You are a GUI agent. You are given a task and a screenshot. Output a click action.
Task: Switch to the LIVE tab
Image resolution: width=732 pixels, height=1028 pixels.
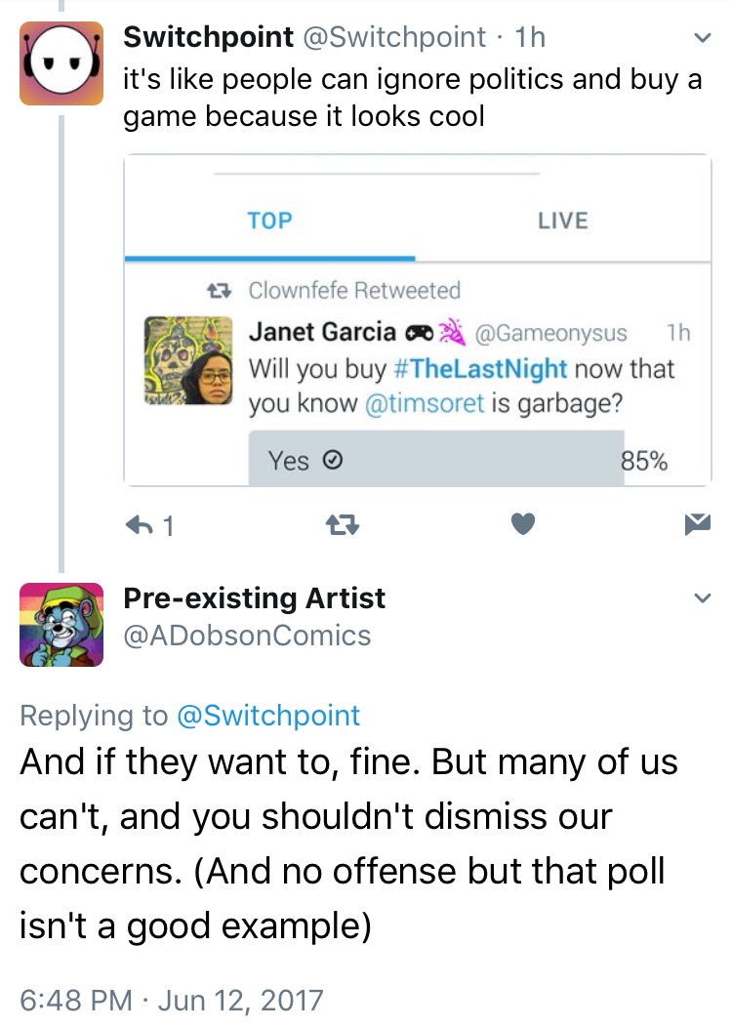563,221
